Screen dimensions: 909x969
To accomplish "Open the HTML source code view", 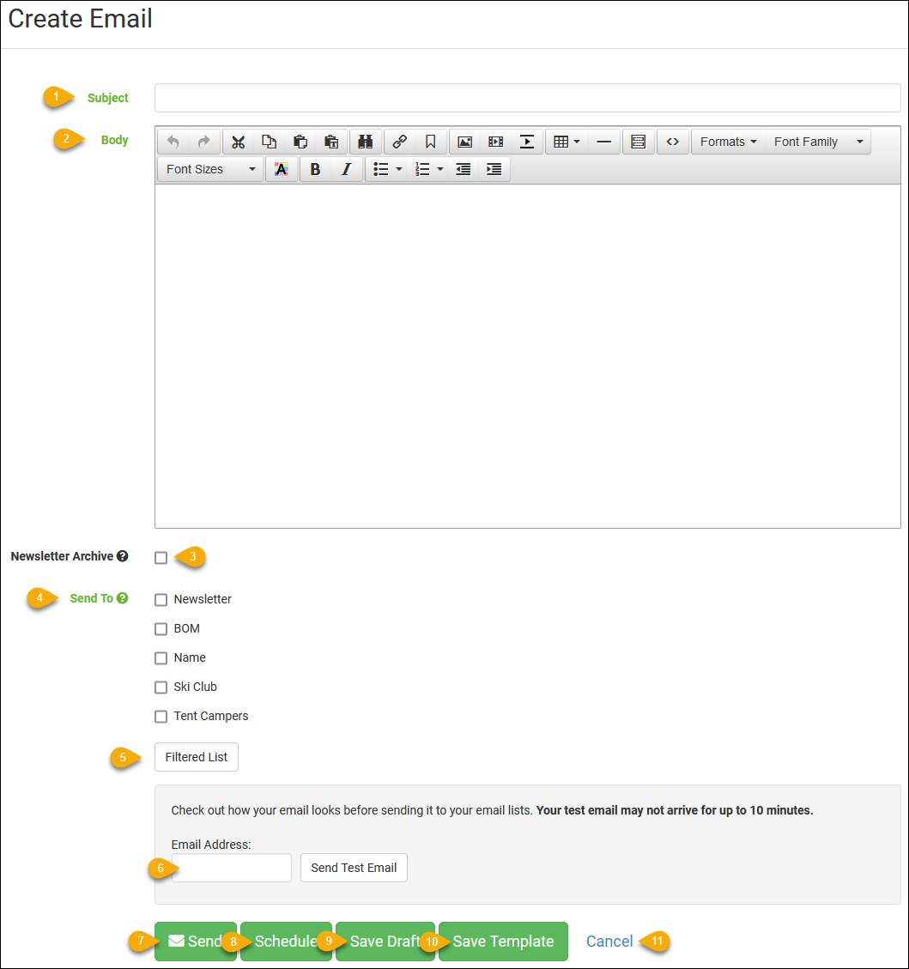I will pyautogui.click(x=672, y=142).
